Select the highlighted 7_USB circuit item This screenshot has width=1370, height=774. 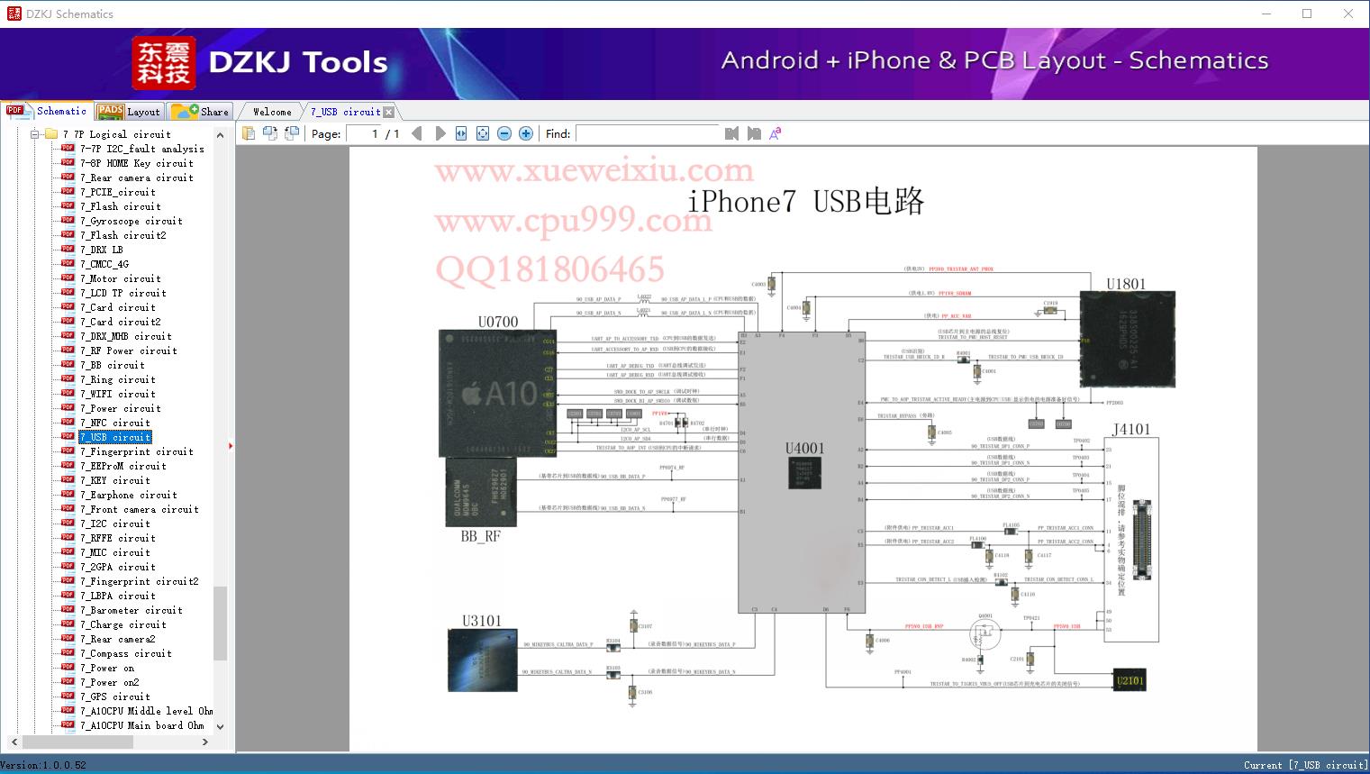(x=115, y=437)
